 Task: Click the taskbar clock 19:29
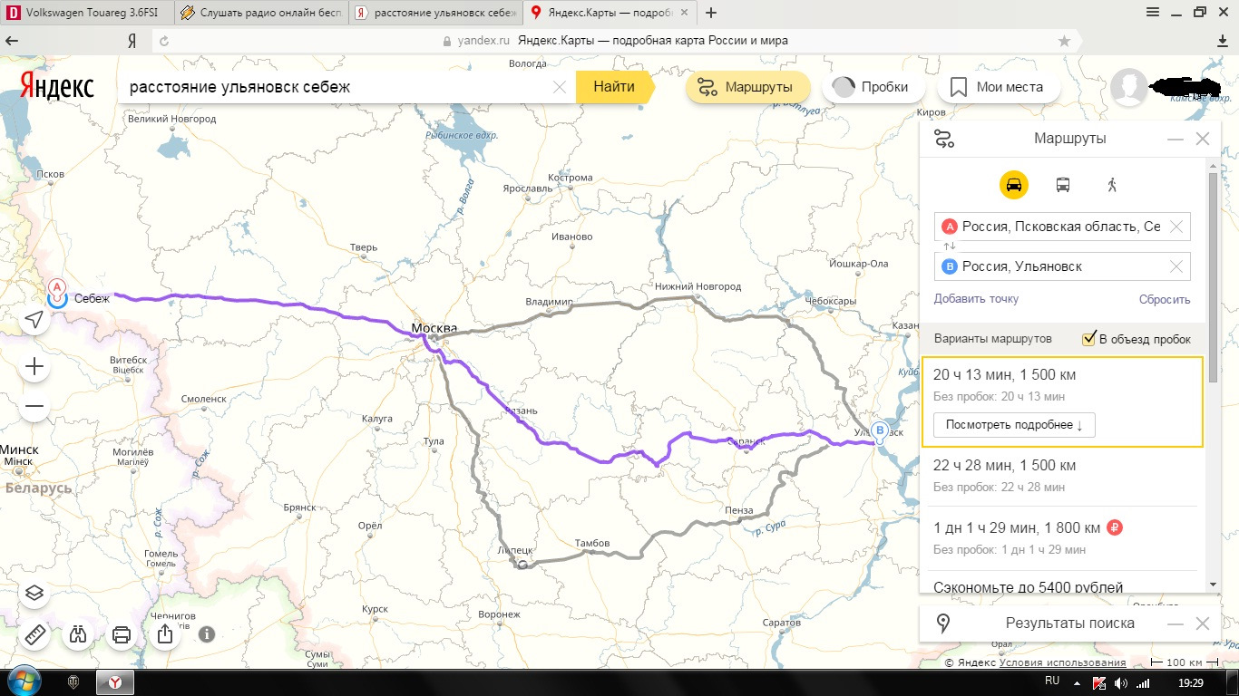tap(1191, 682)
